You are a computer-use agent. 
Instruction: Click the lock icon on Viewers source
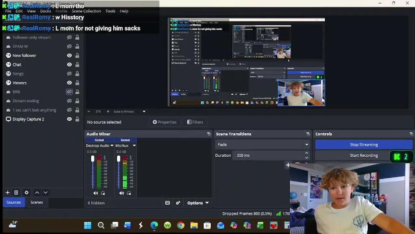click(x=77, y=83)
